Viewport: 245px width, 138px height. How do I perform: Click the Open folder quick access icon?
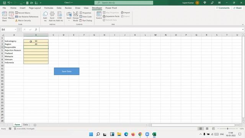tap(31, 3)
